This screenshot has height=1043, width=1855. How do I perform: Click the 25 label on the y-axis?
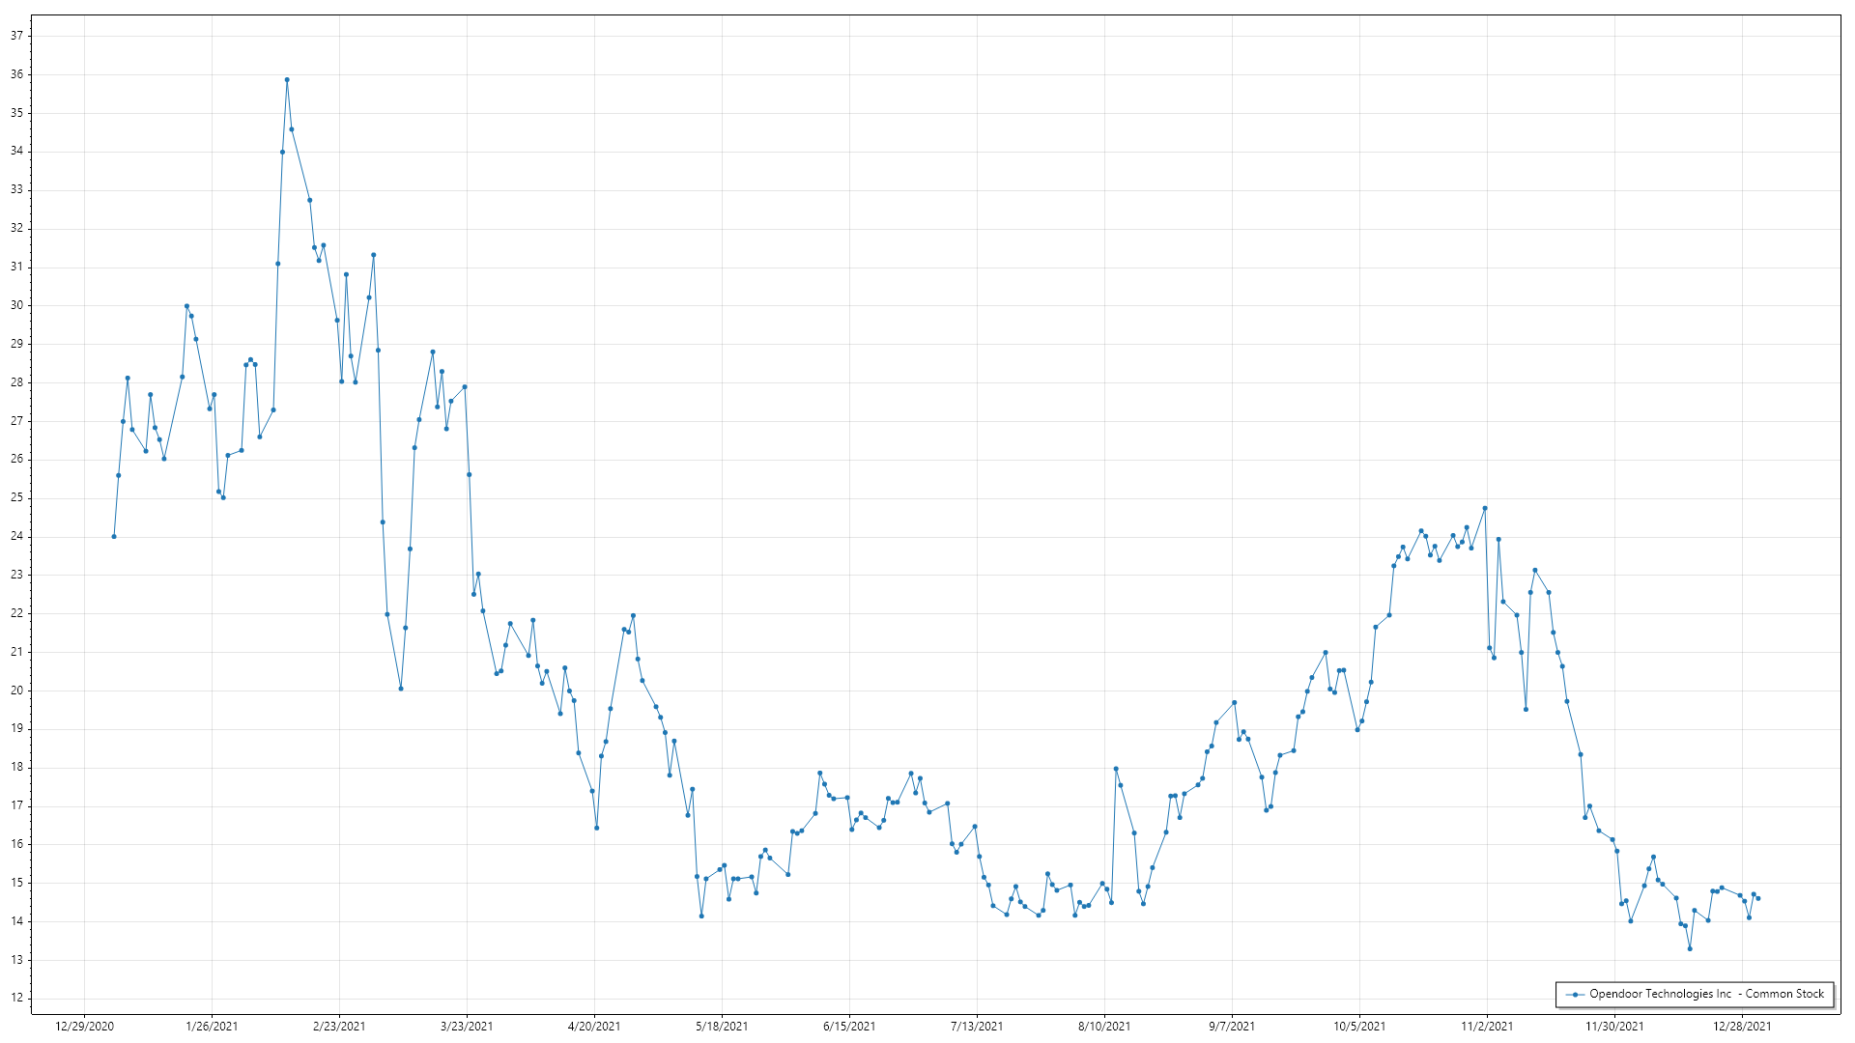point(16,498)
